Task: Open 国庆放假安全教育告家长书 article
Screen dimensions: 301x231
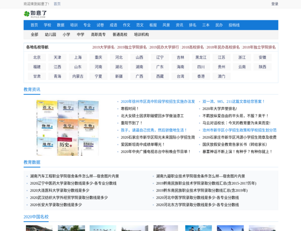Action: coord(235,145)
